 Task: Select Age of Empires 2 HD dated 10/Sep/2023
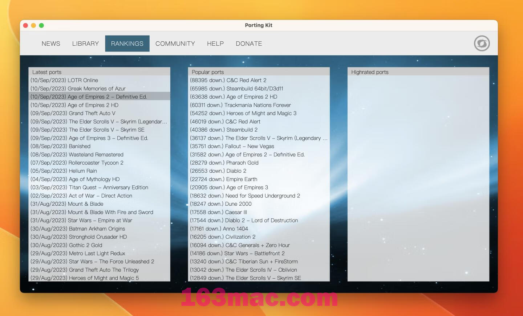click(99, 105)
